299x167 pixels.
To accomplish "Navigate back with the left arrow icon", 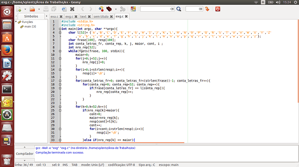I will pos(82,9).
